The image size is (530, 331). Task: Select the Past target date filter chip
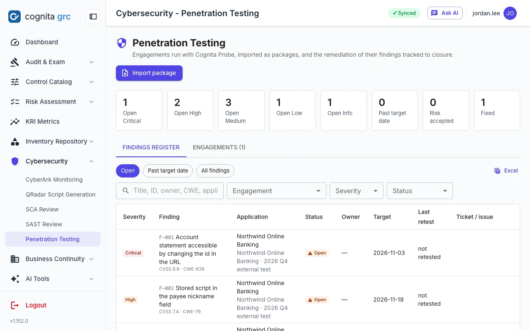pyautogui.click(x=168, y=171)
